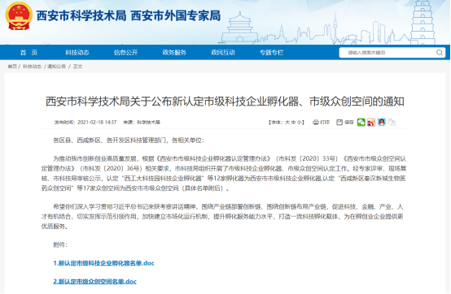Click the save disk icon
Screen dimensions: 451x294
click(x=339, y=123)
